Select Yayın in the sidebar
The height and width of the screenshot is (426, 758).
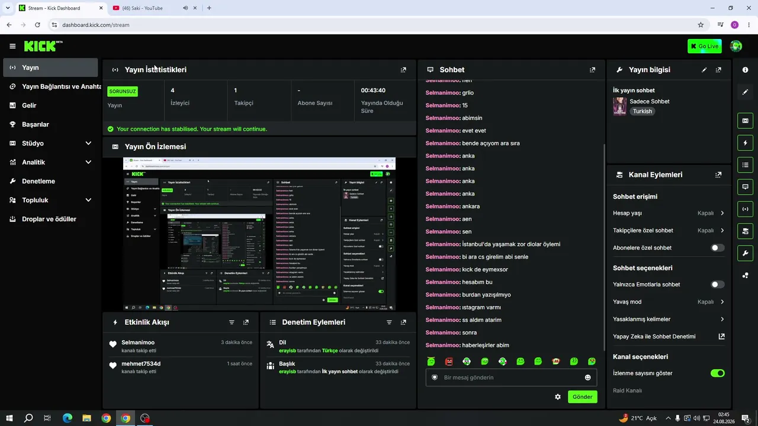point(50,67)
